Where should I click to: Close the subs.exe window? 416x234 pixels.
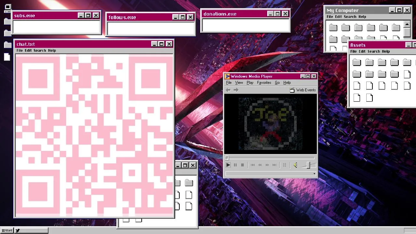(96, 15)
